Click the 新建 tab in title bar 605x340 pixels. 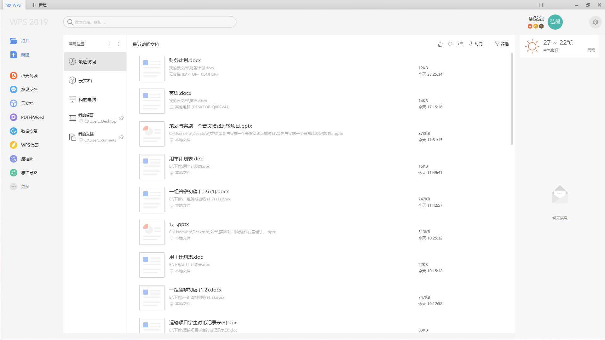point(39,5)
